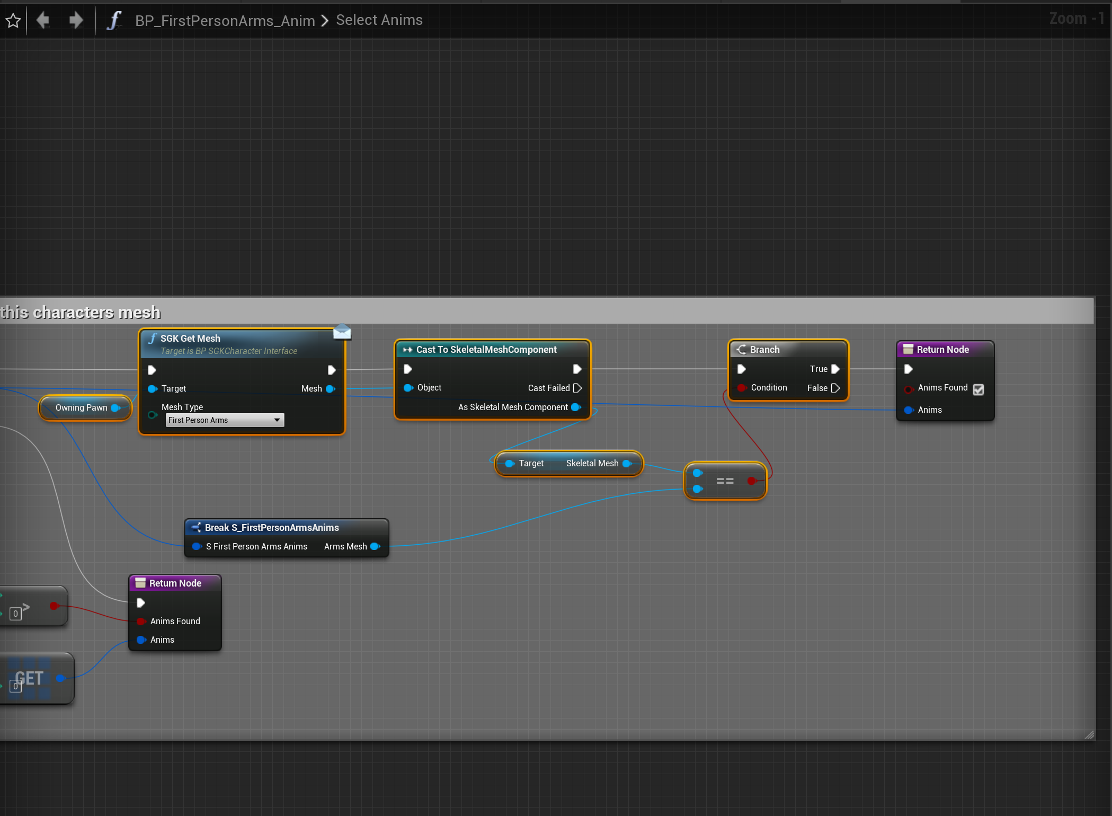
Task: Select the upper Return Node title
Action: (x=942, y=350)
